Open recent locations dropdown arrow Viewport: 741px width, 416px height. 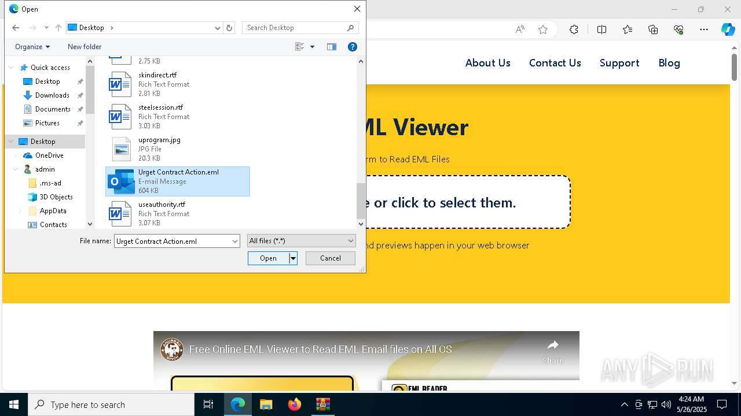(x=46, y=28)
